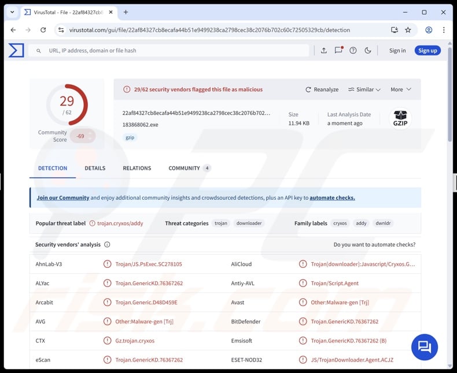Click Do you want to automate checks?
Viewport: 457px width, 373px height.
(374, 244)
